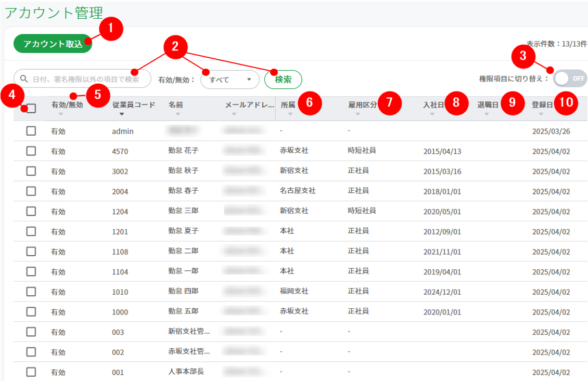588x381 pixels.
Task: Sort by the 名前 column header
Action: [176, 105]
